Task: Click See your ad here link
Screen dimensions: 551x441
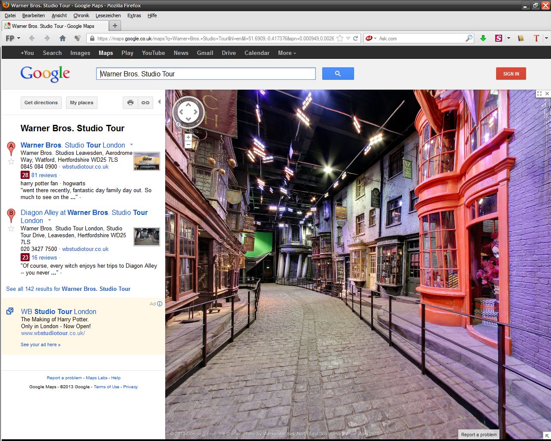Action: click(40, 344)
